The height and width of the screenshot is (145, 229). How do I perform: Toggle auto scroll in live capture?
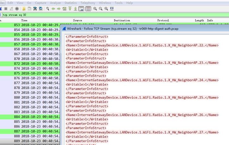[81, 9]
